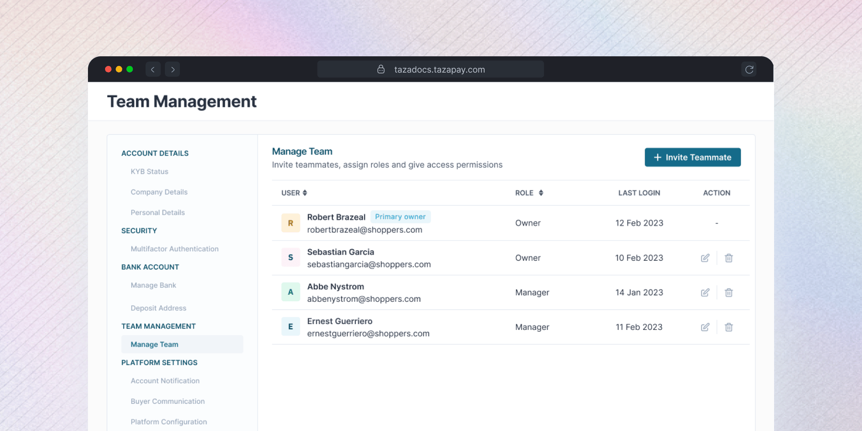
Task: Open Platform Configuration settings
Action: pos(169,422)
